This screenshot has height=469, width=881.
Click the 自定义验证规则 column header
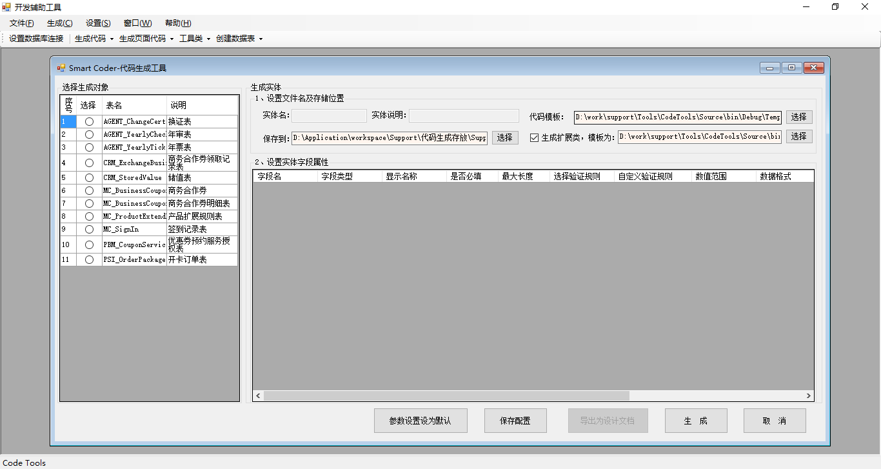(x=653, y=176)
